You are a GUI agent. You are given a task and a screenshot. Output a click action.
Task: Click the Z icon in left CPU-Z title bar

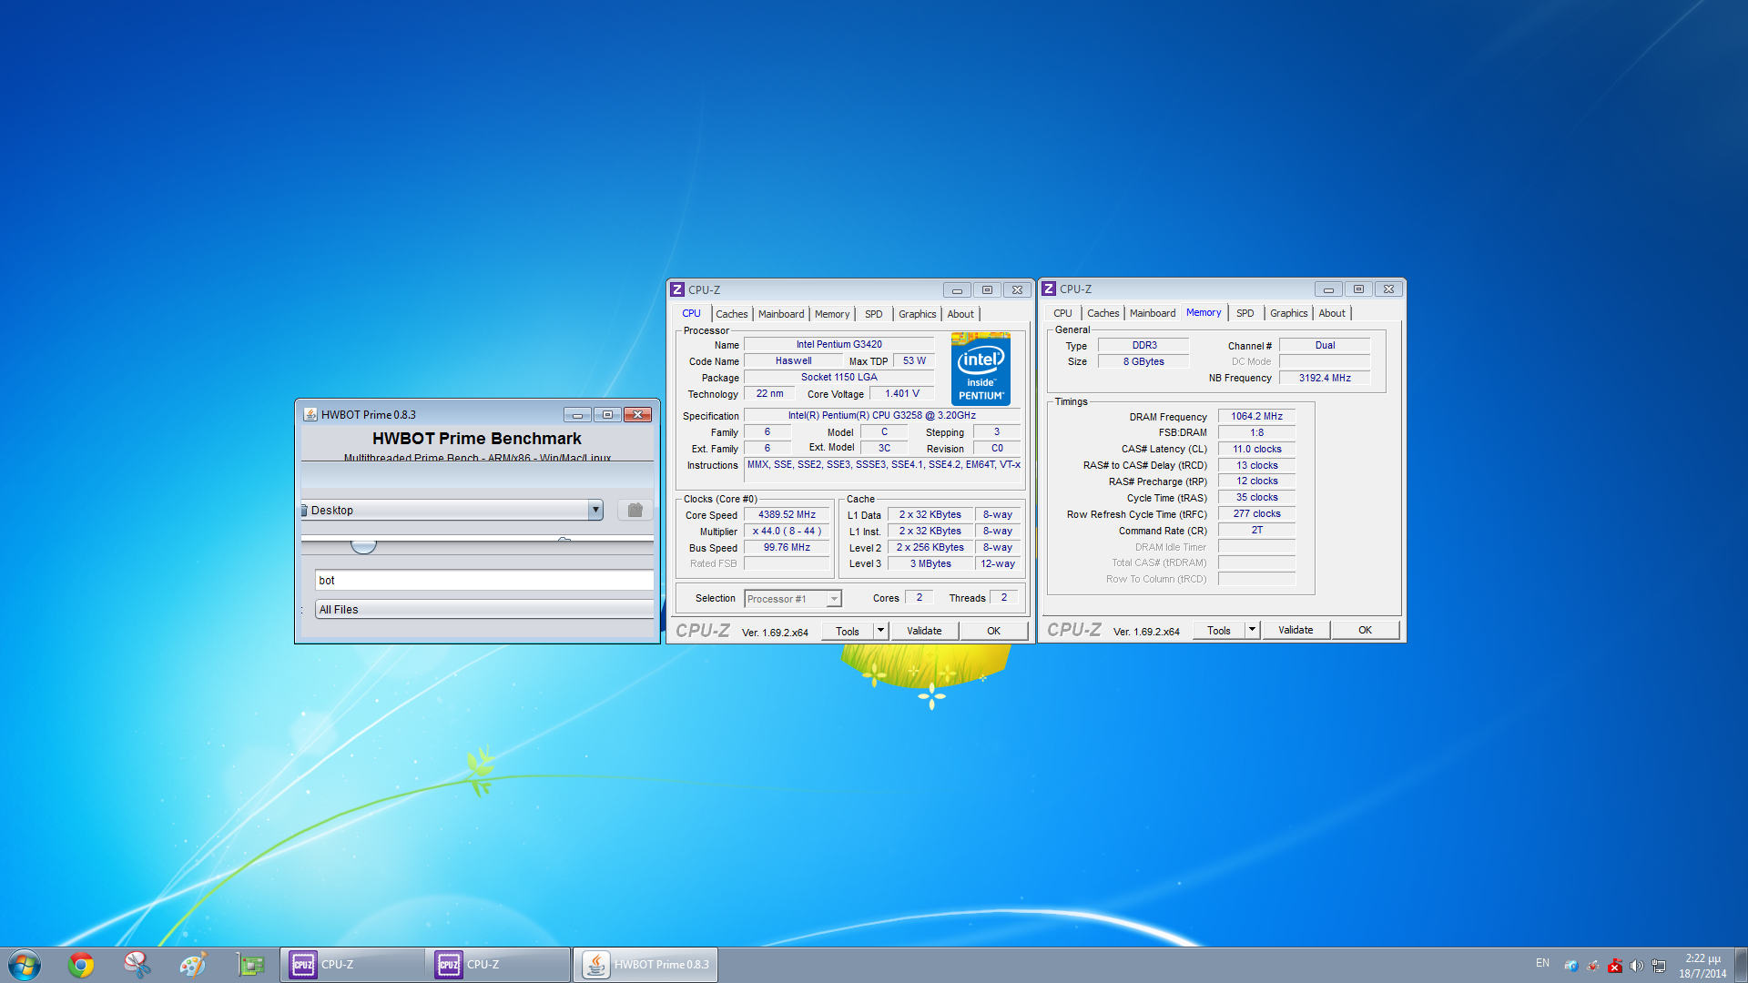676,289
